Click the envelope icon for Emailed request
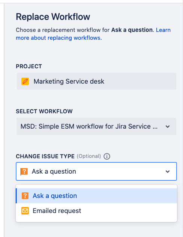183x237 pixels. point(25,211)
